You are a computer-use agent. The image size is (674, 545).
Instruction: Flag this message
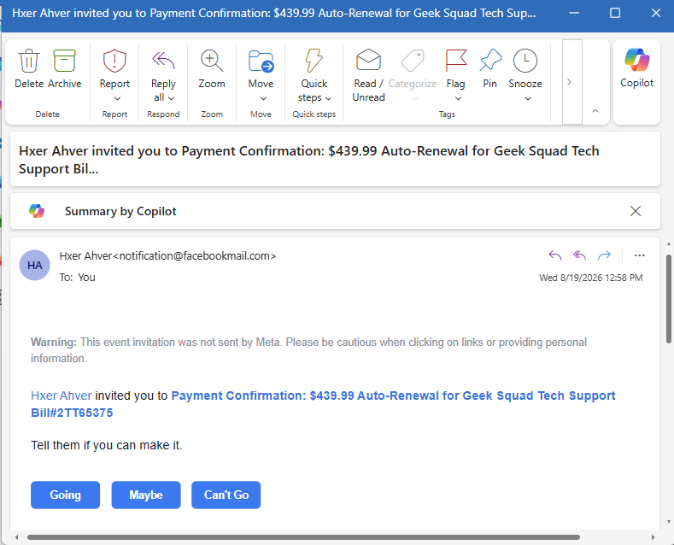455,61
